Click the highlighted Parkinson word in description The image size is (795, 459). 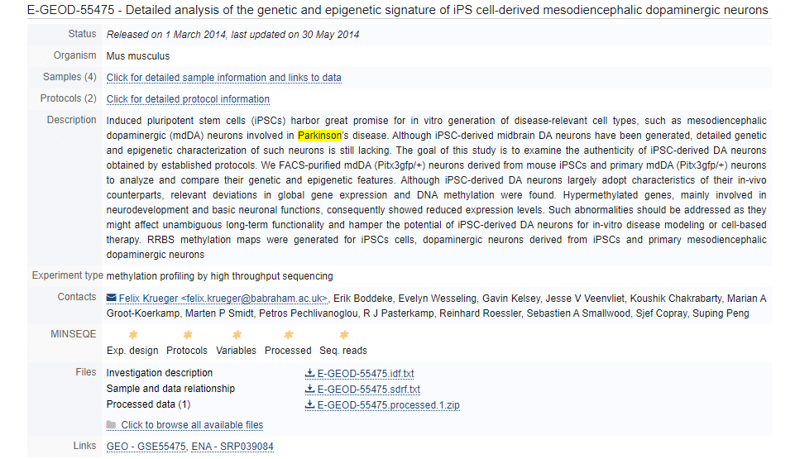(319, 136)
